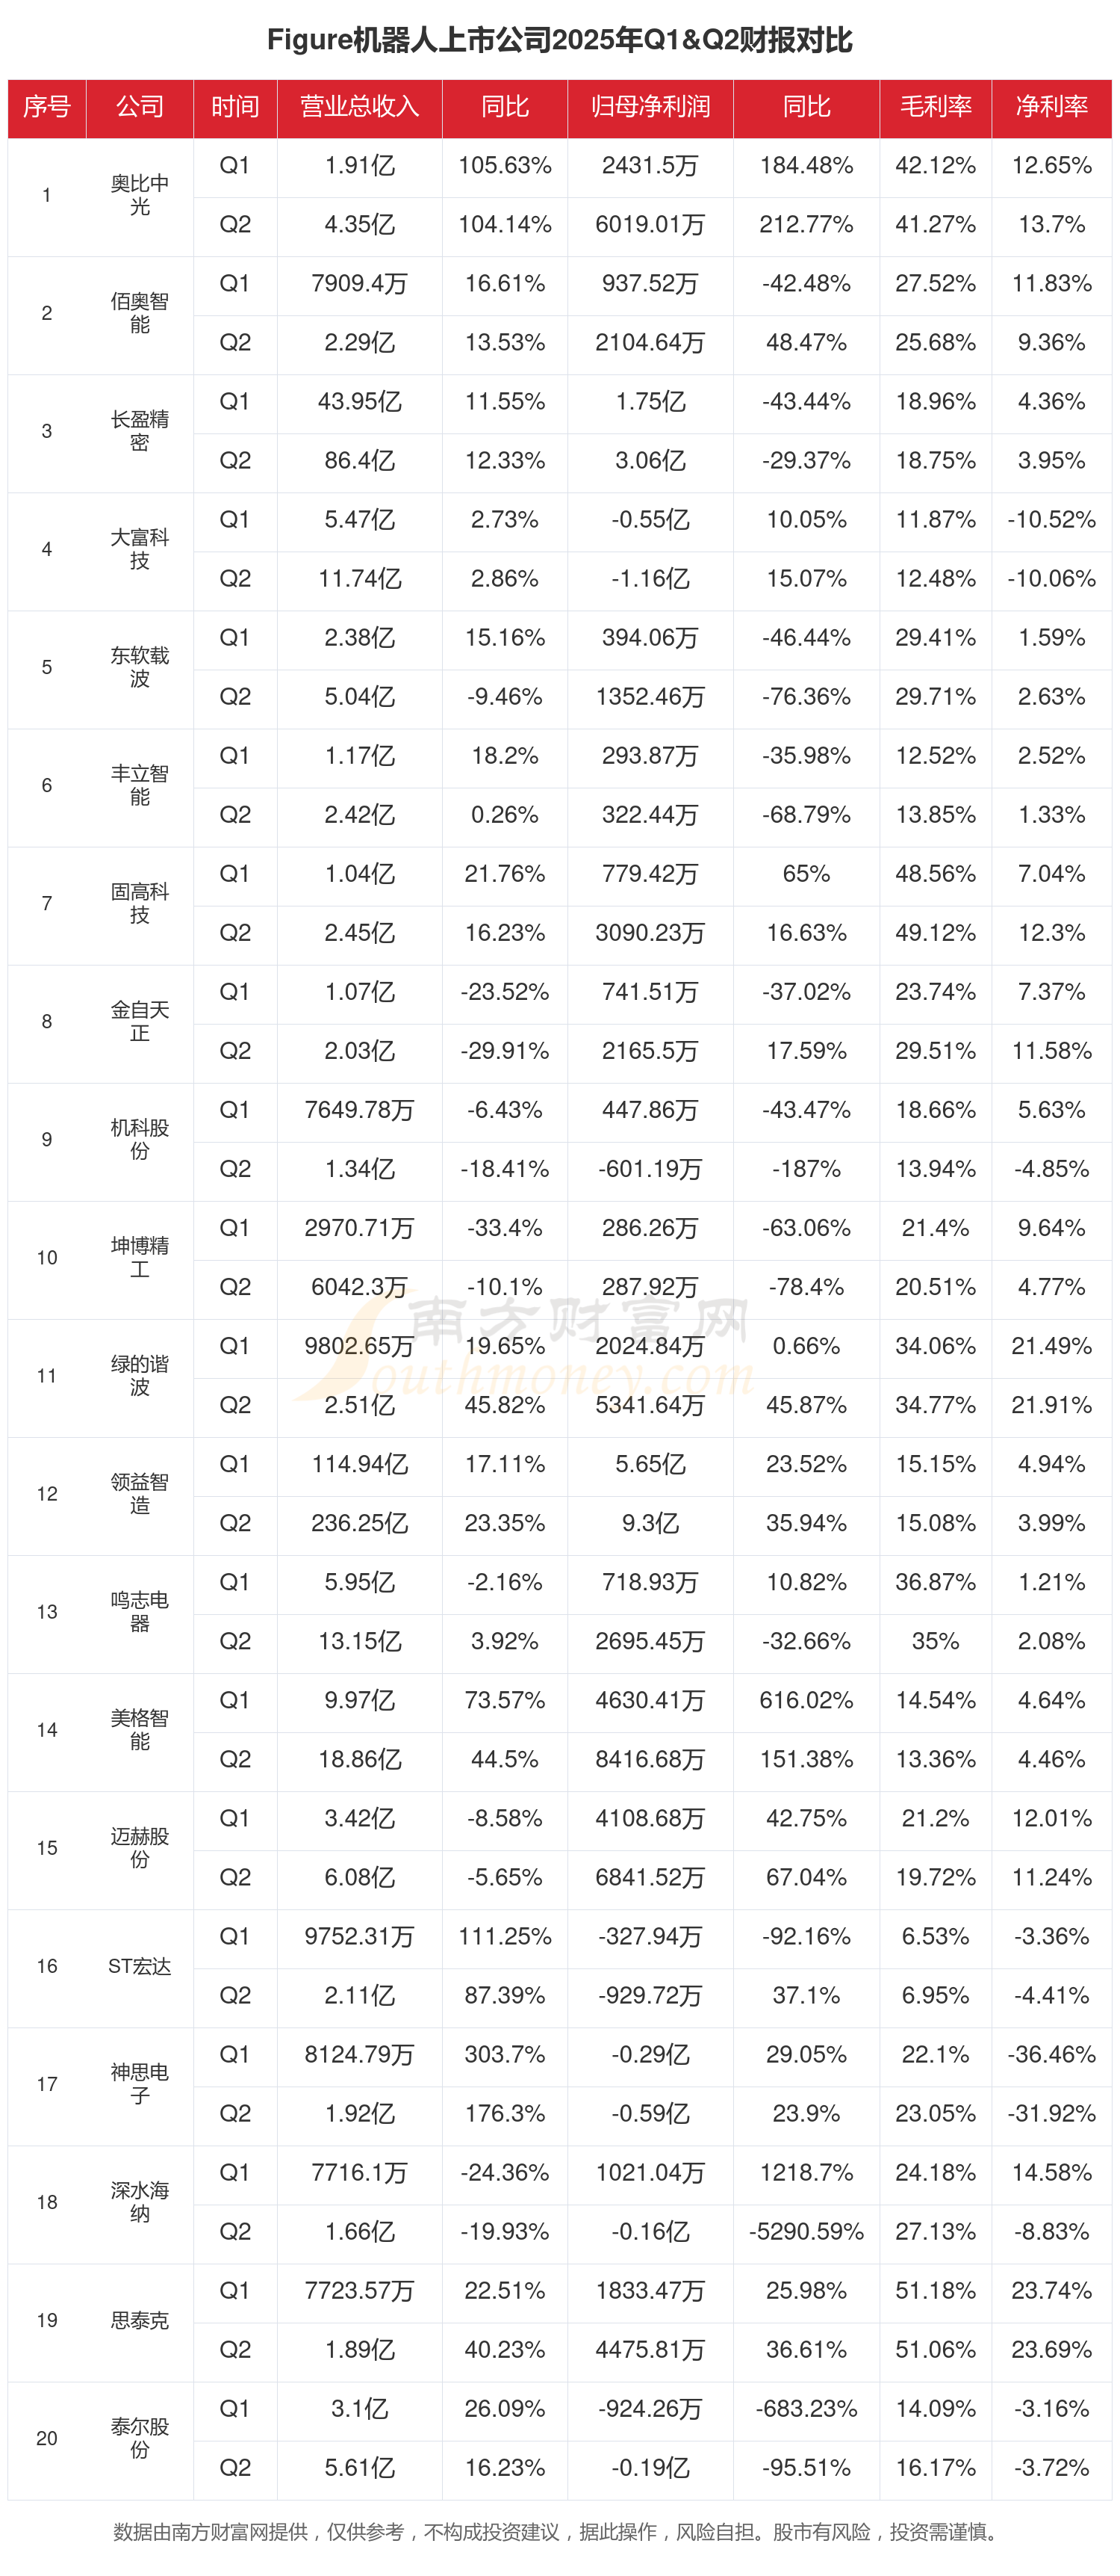
Task: Select the -36.46% net margin cell
Action: 1051,2054
